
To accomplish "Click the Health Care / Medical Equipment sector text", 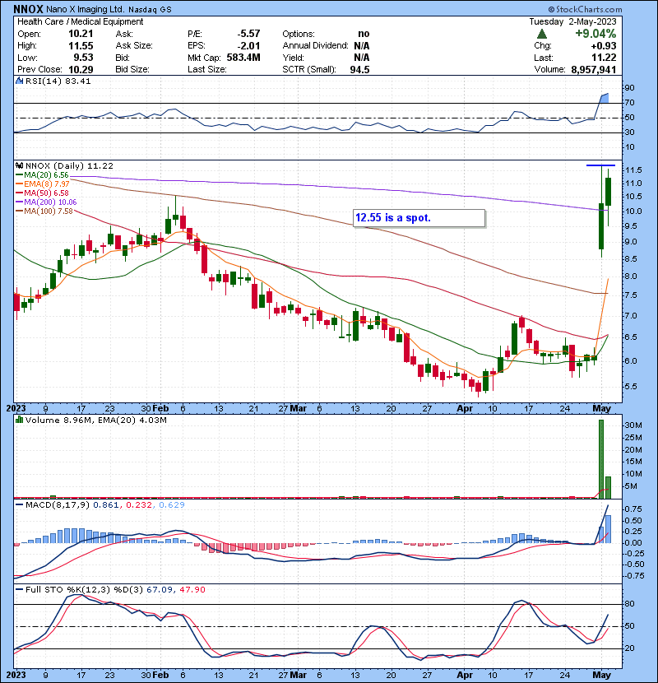I will pyautogui.click(x=80, y=21).
